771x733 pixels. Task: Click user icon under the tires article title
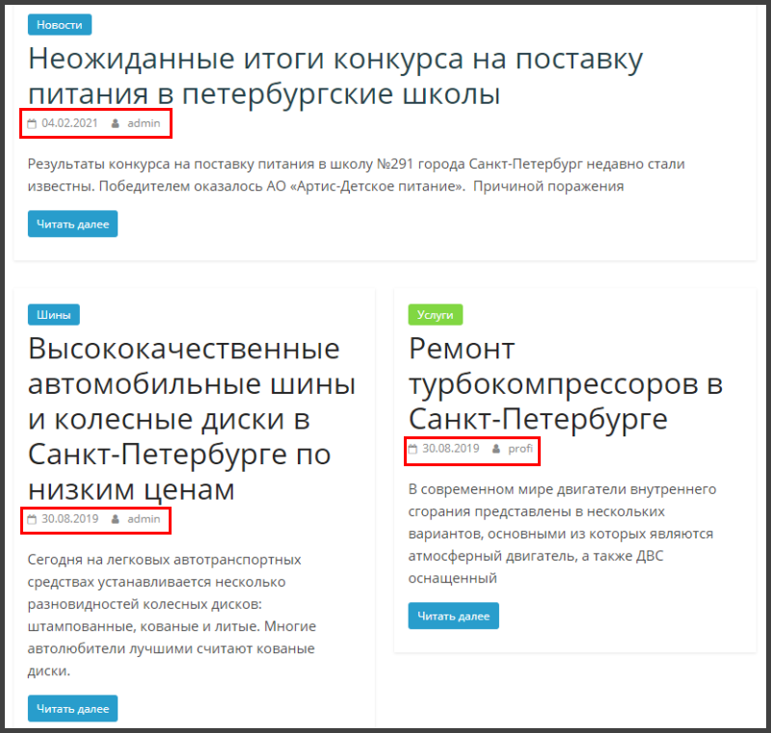pos(116,519)
